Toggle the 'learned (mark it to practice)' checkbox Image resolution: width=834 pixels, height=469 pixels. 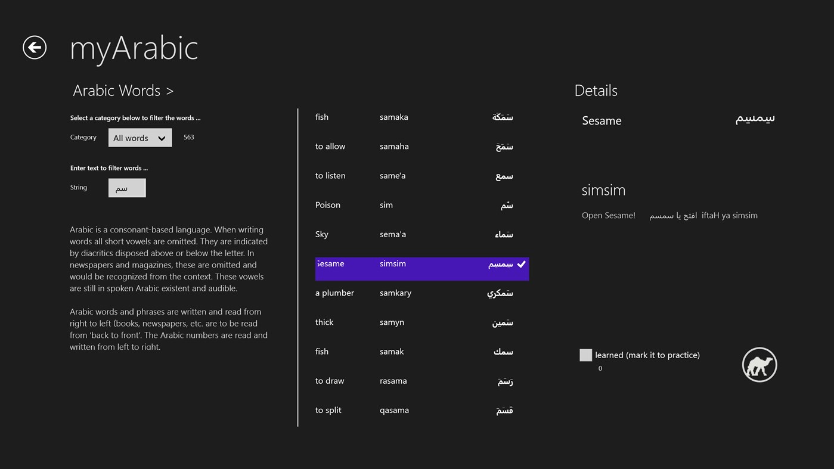click(585, 355)
